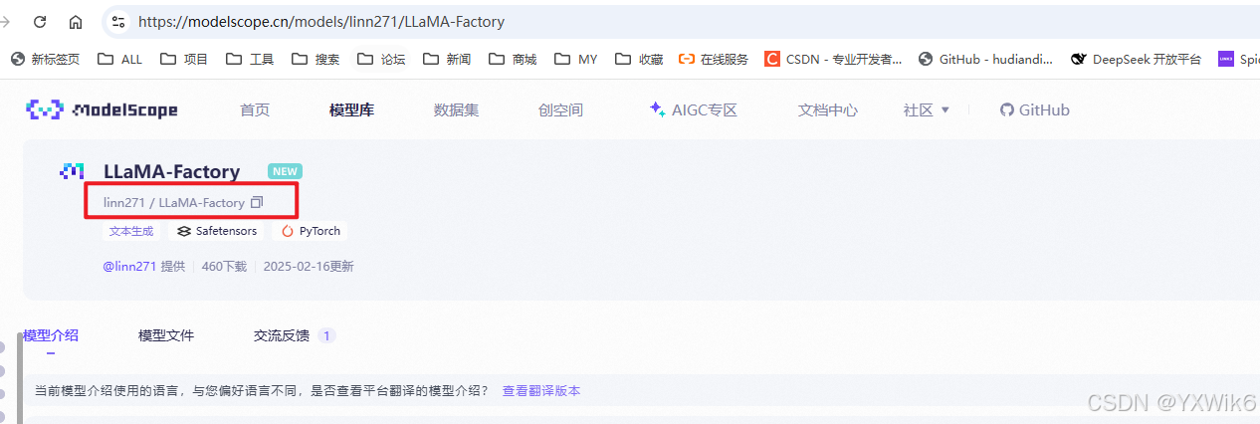Copy model path linn271 / LLaMA-Factory icon

tap(257, 202)
